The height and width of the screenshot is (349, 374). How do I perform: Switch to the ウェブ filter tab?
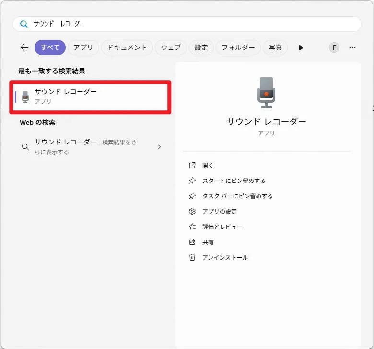[171, 48]
